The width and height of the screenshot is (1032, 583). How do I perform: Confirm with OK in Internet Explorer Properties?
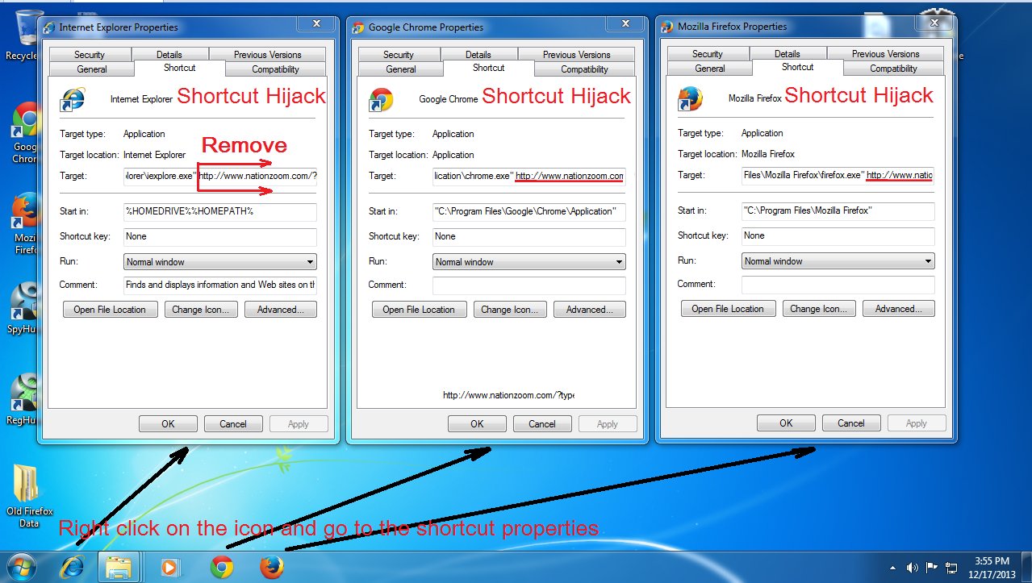click(x=168, y=424)
